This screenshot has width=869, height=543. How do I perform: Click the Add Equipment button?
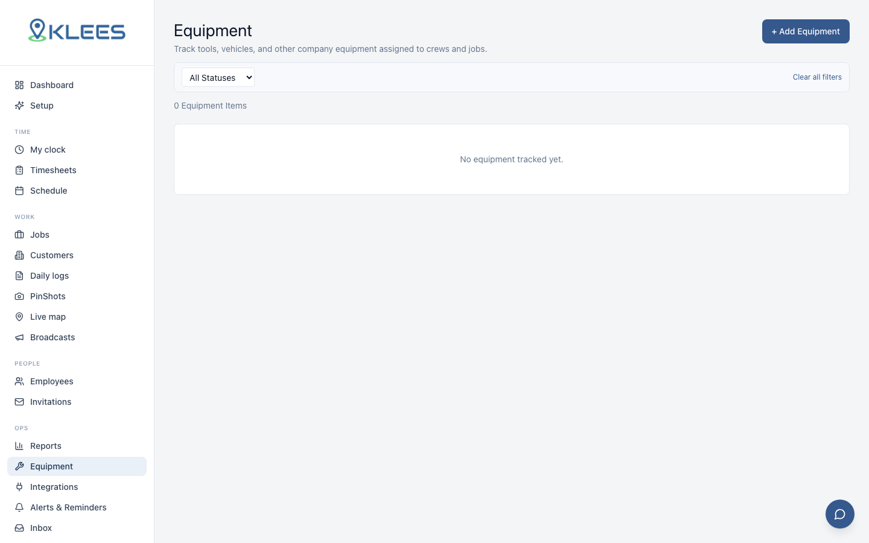pyautogui.click(x=806, y=31)
